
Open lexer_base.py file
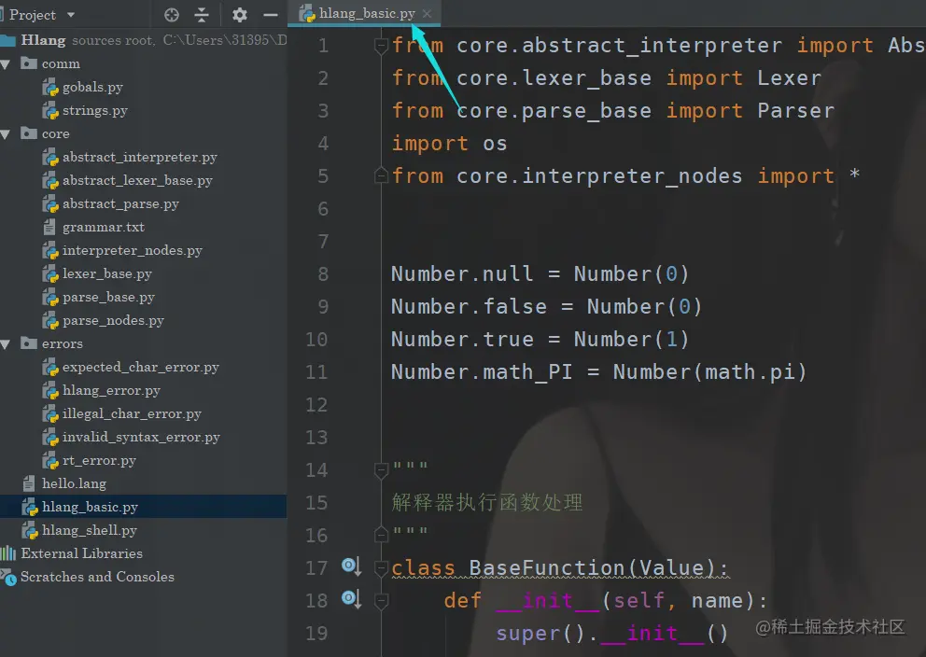[107, 273]
